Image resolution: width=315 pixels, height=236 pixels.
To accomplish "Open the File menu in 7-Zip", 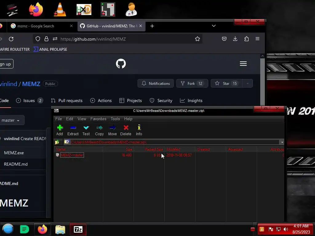I will [58, 119].
